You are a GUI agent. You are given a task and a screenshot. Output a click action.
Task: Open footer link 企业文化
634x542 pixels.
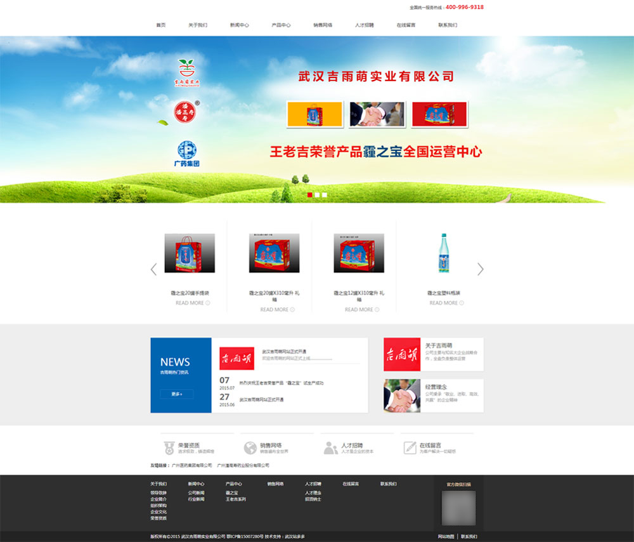point(158,512)
